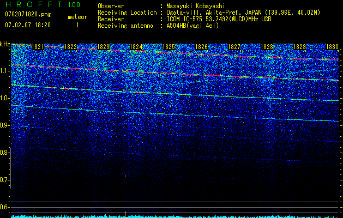Image resolution: width=343 pixels, height=218 pixels.
Task: Click the meteor count label
Action: click(77, 17)
